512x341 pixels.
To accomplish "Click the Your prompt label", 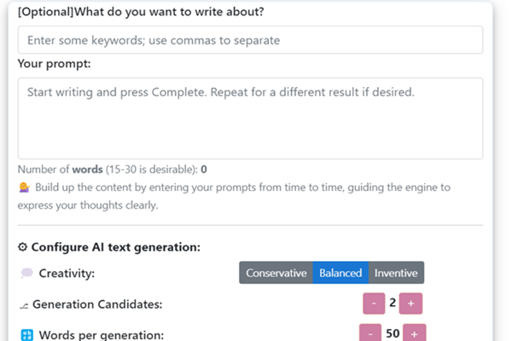I will pyautogui.click(x=54, y=64).
